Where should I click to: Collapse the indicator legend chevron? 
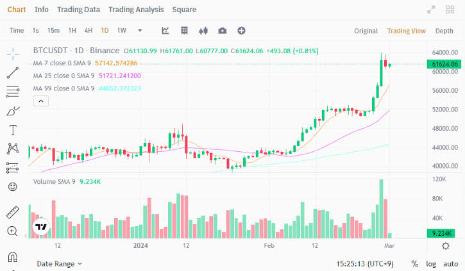point(40,101)
